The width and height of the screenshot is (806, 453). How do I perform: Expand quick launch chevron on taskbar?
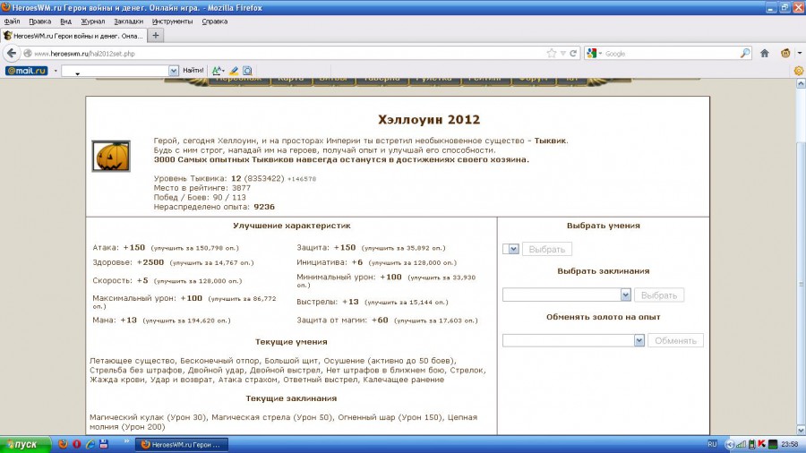click(x=127, y=441)
